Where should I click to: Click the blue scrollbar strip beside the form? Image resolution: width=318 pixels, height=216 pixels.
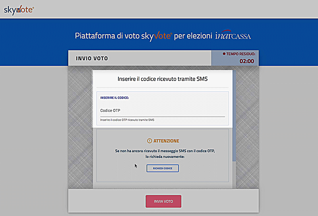(x=234, y=115)
